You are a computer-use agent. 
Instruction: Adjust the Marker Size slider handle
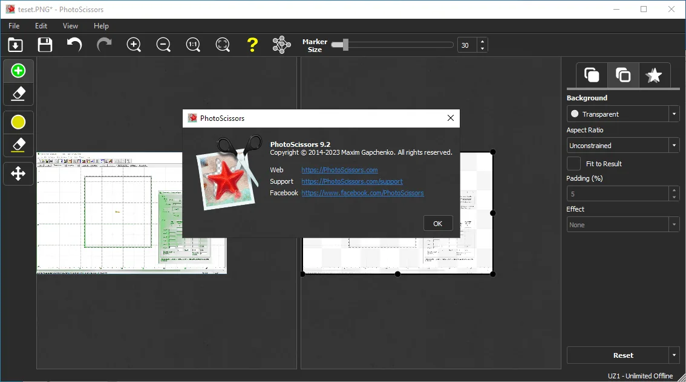tap(345, 45)
